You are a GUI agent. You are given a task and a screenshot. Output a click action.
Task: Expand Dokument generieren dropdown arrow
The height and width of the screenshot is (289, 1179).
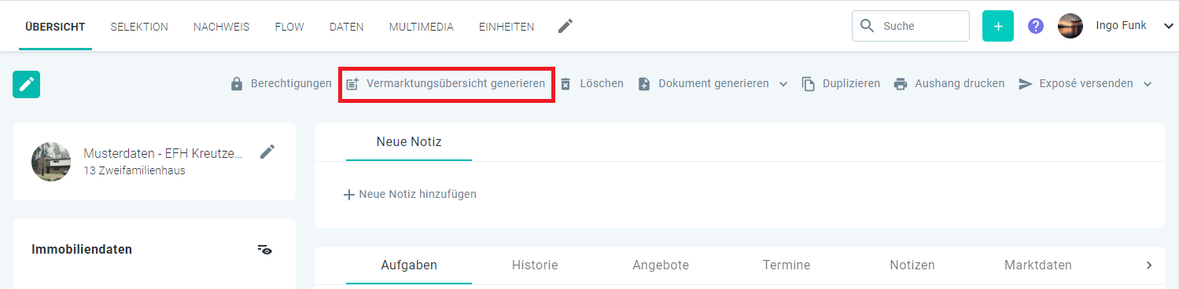783,84
